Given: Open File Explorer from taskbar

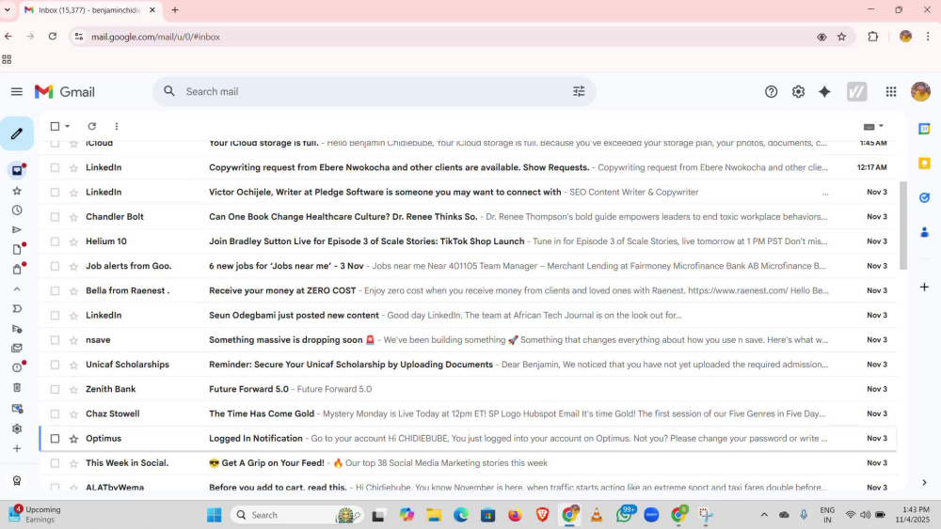Looking at the screenshot, I should point(433,515).
